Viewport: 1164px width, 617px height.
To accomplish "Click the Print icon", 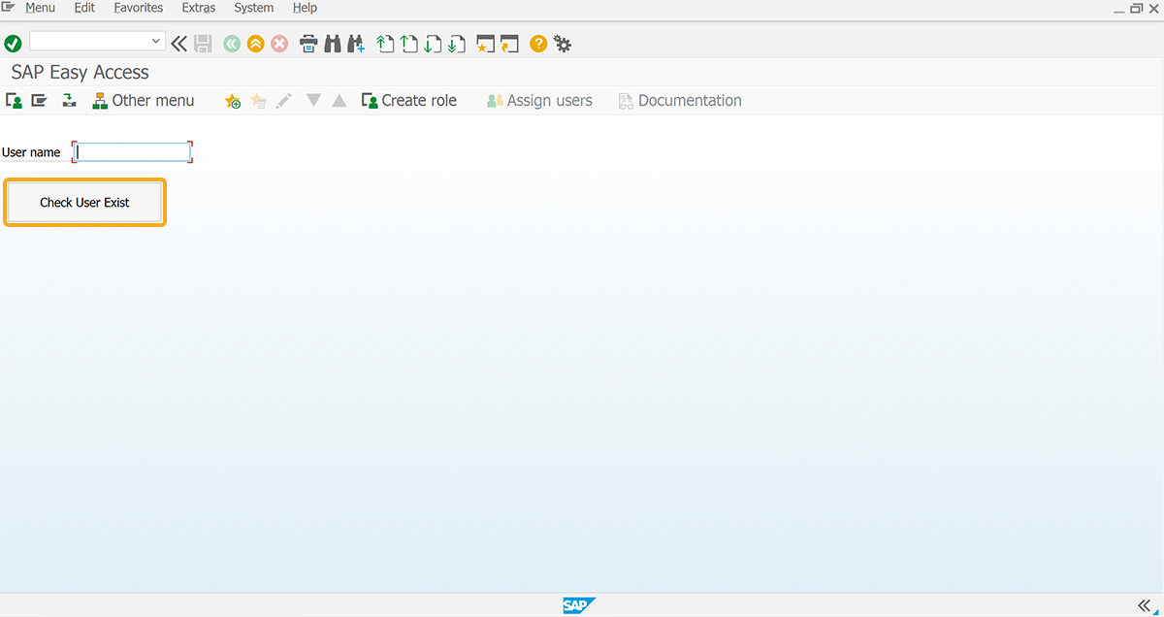I will click(x=308, y=44).
